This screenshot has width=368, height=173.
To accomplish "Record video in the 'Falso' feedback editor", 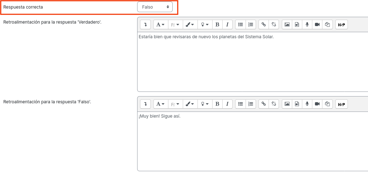I will pos(317,104).
